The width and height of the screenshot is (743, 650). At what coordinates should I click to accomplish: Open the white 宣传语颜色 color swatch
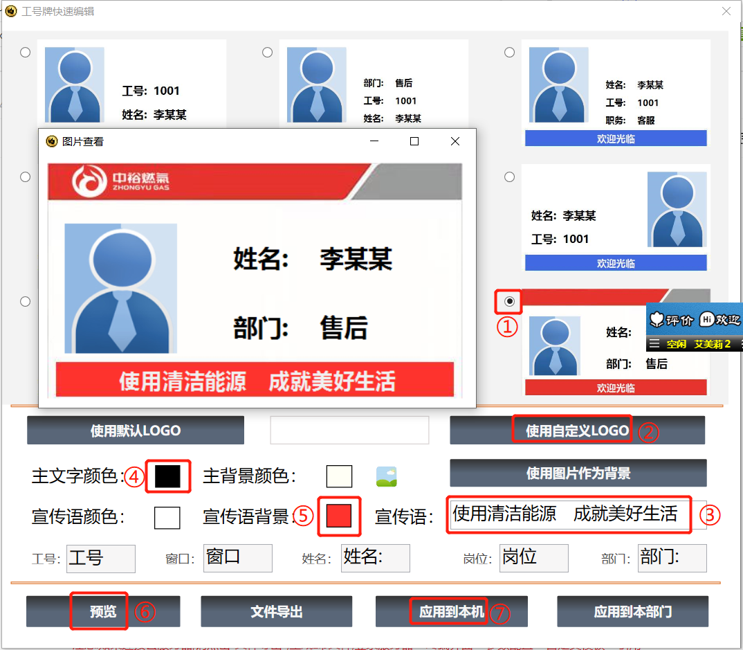tap(167, 517)
